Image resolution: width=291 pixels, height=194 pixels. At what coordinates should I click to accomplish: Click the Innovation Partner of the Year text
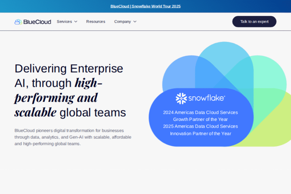tap(200, 133)
